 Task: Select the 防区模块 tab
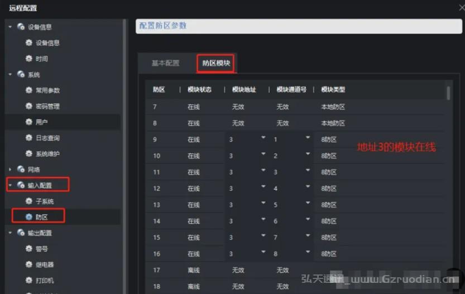click(216, 63)
